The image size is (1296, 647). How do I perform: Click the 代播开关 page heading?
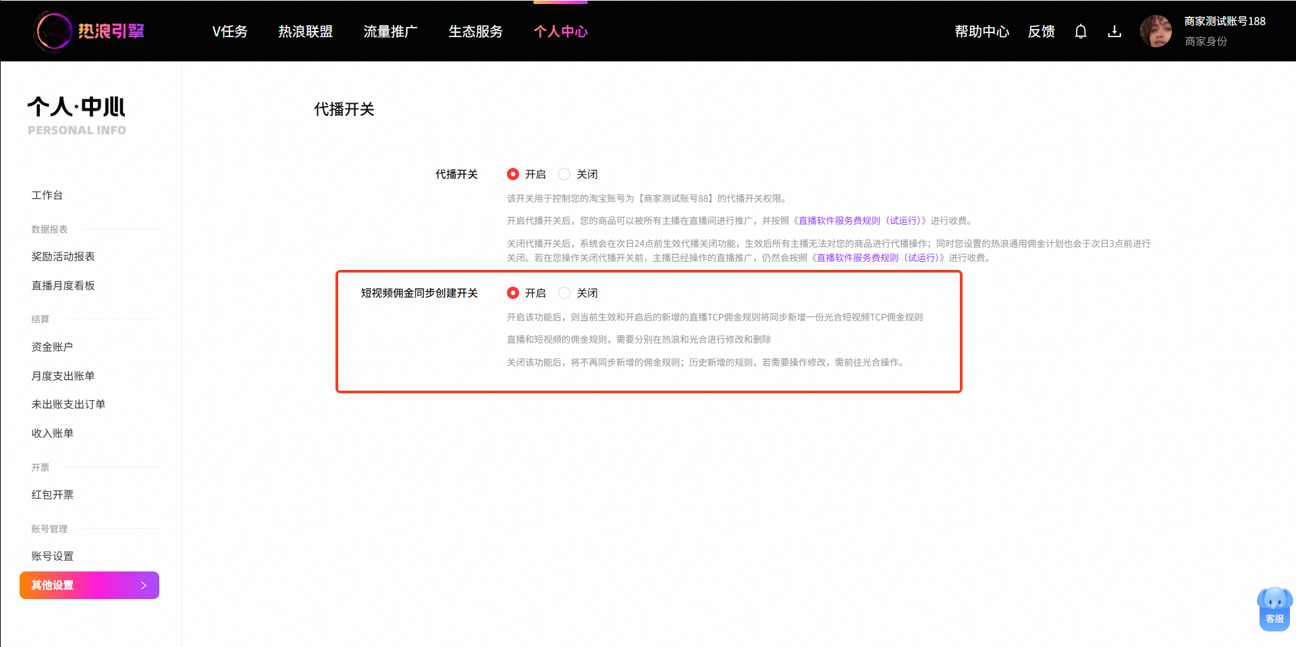click(344, 109)
